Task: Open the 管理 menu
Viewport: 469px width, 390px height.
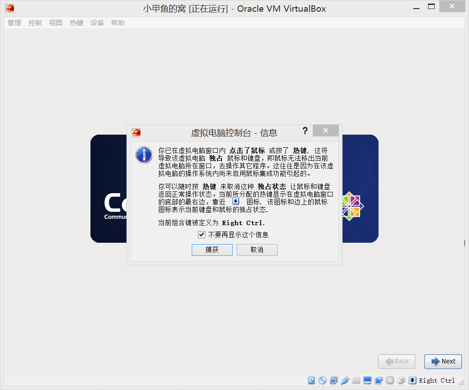Action: coord(14,23)
